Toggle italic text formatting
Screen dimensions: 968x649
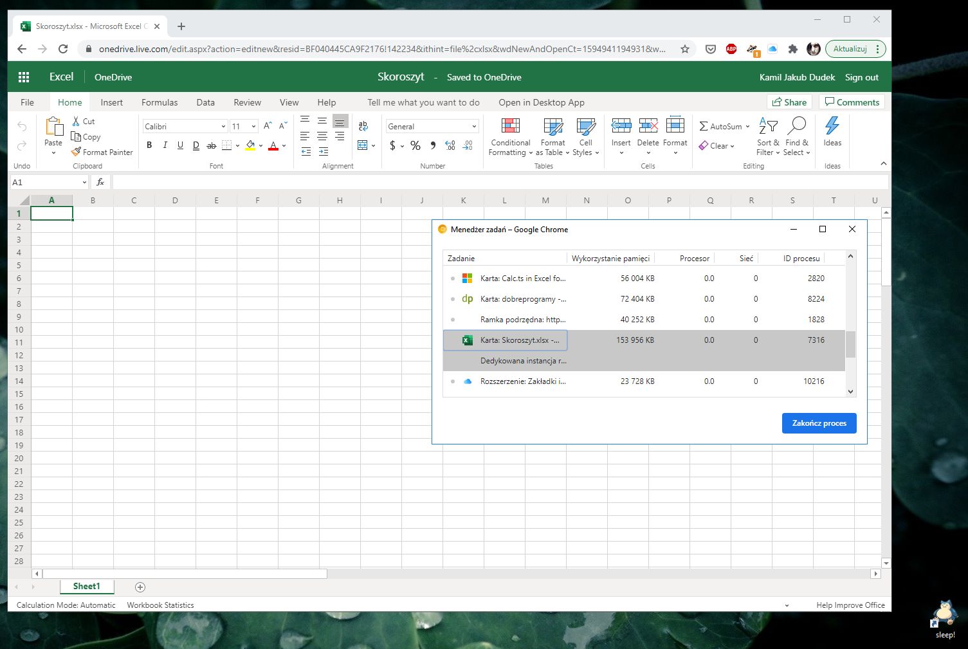tap(165, 145)
